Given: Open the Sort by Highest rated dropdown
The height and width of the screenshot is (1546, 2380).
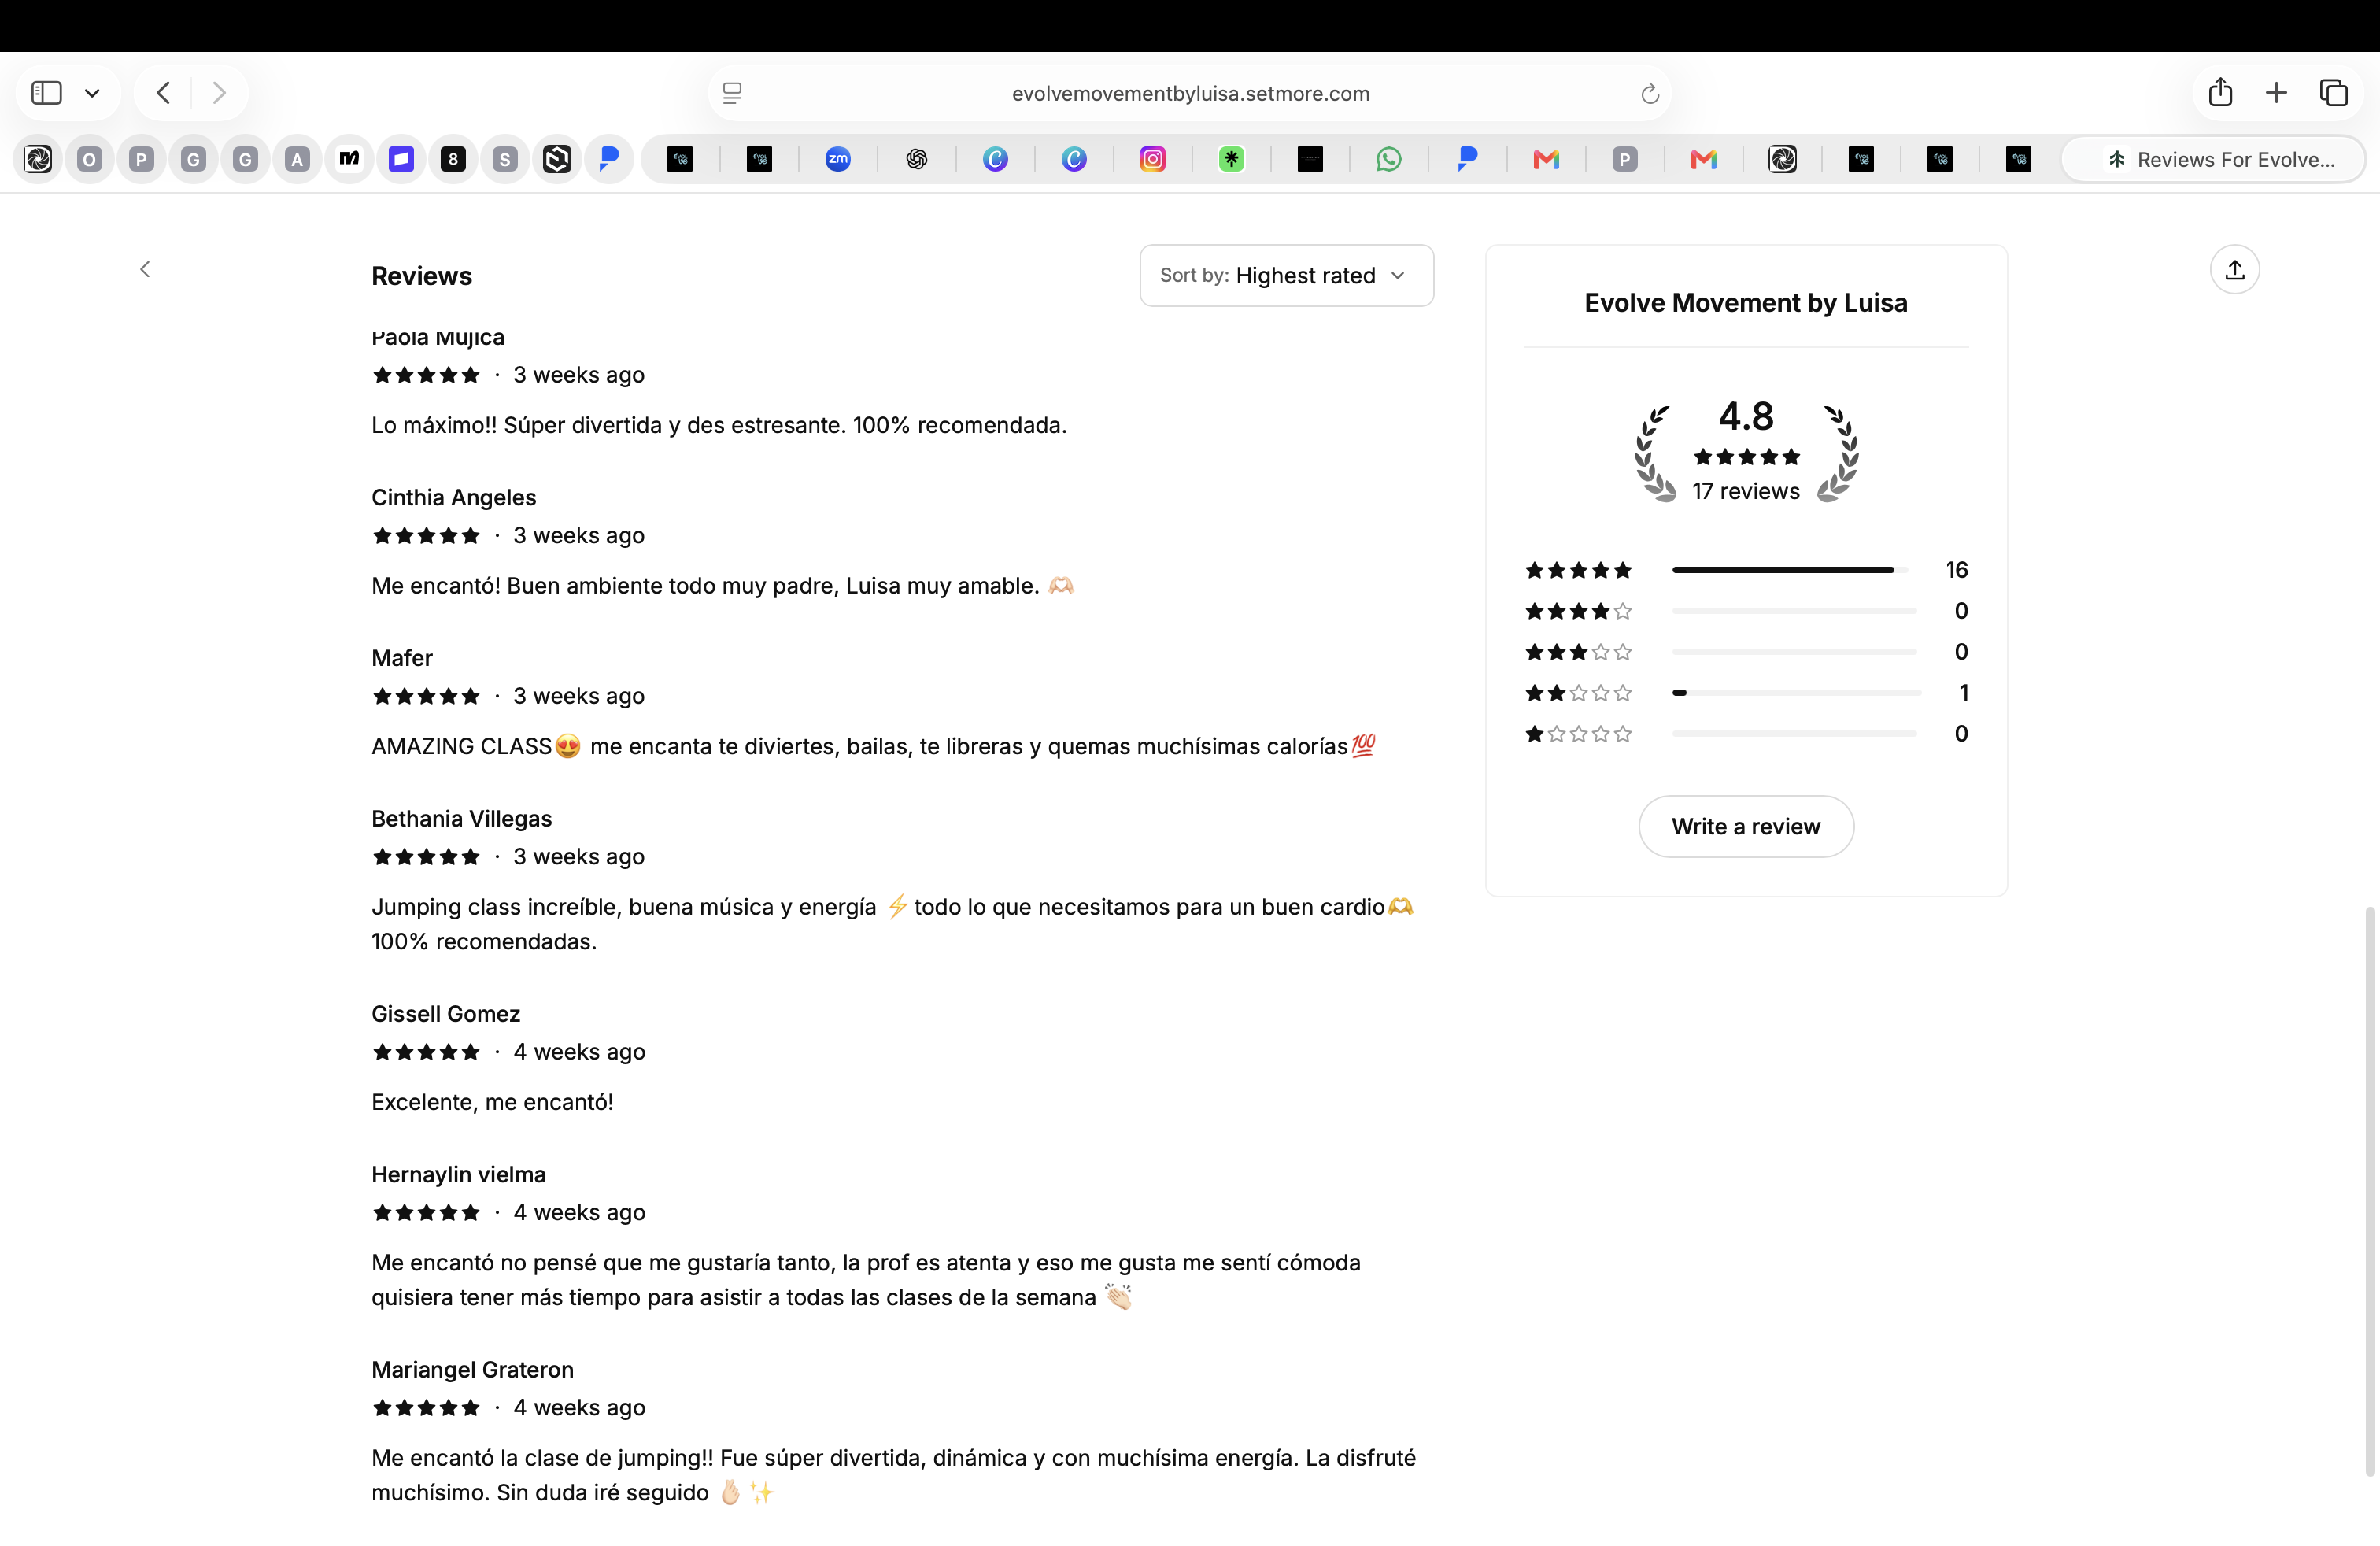Looking at the screenshot, I should click(x=1286, y=275).
